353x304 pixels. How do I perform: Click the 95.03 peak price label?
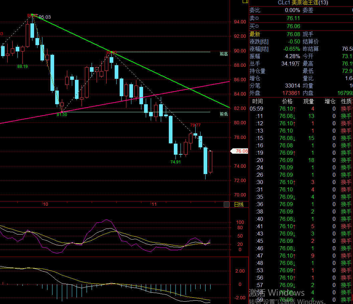pyautogui.click(x=45, y=17)
